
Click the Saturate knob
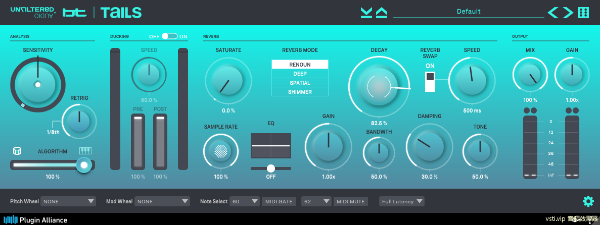[228, 81]
